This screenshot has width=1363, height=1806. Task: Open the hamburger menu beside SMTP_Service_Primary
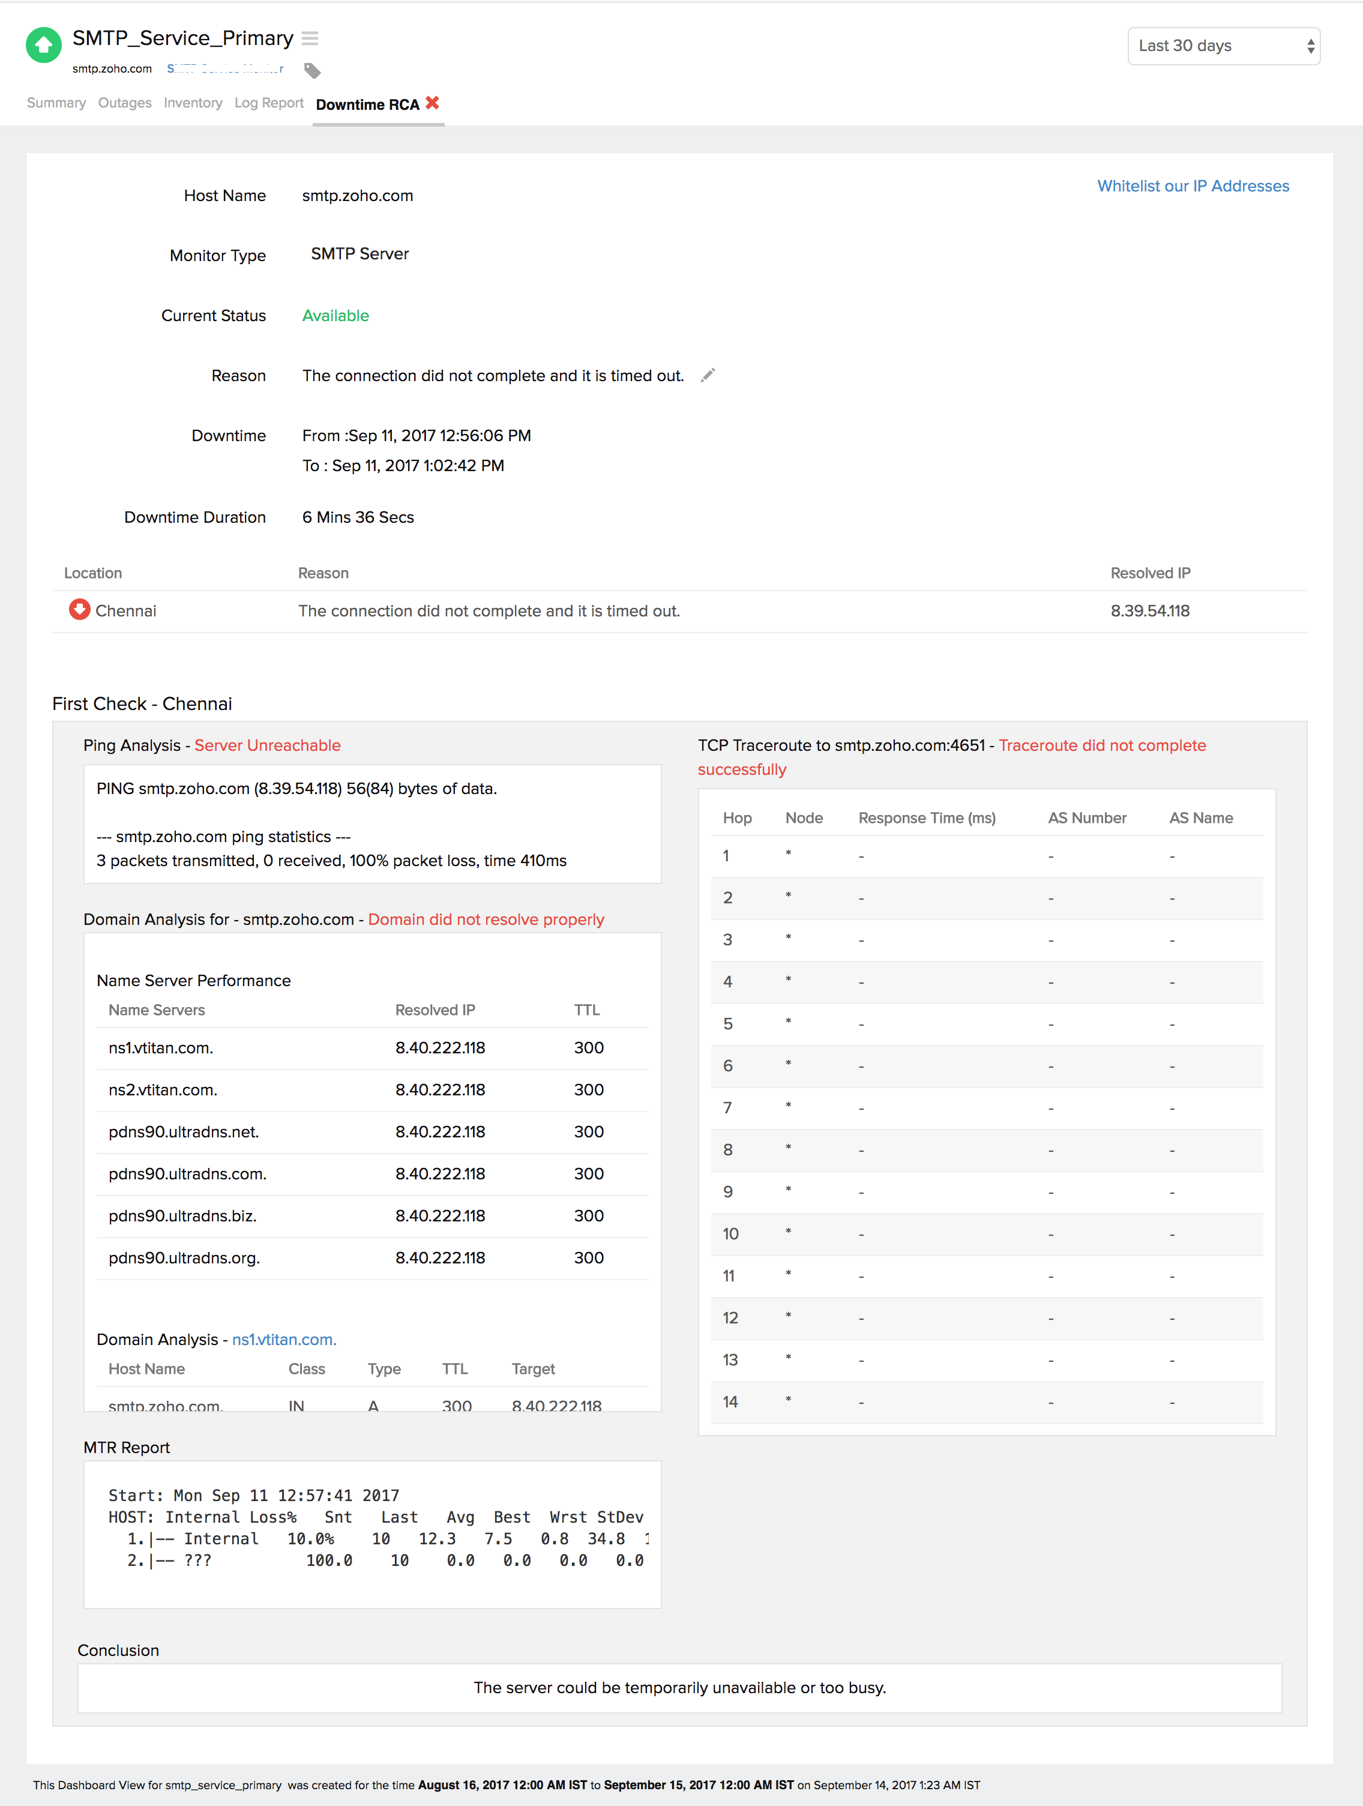click(310, 38)
